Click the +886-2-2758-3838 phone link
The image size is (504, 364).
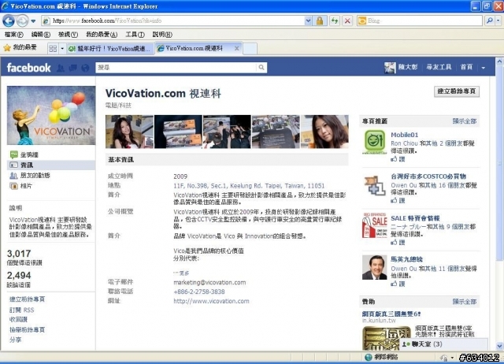[199, 292]
